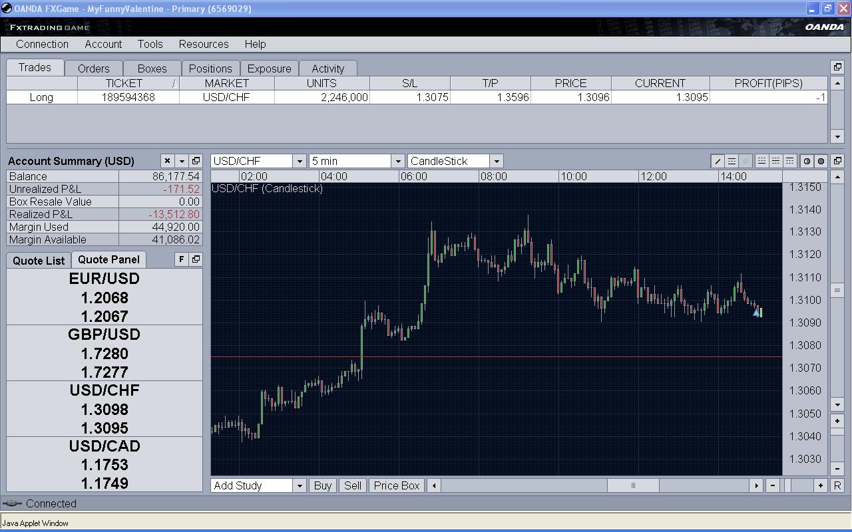Detach the Account Summary panel
Viewport: 852px width, 532px height.
(x=196, y=161)
